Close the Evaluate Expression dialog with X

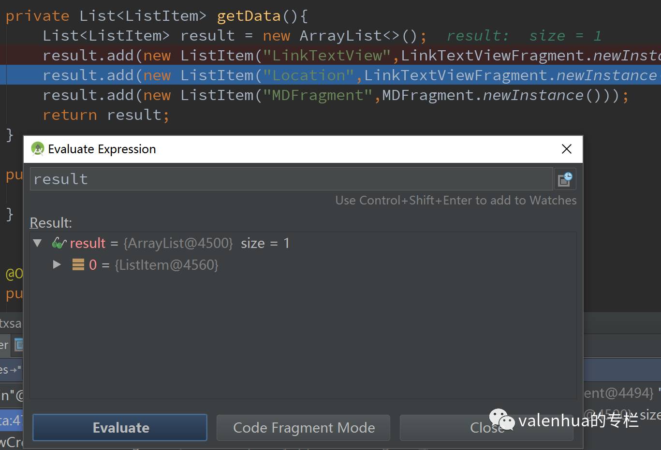(x=567, y=149)
